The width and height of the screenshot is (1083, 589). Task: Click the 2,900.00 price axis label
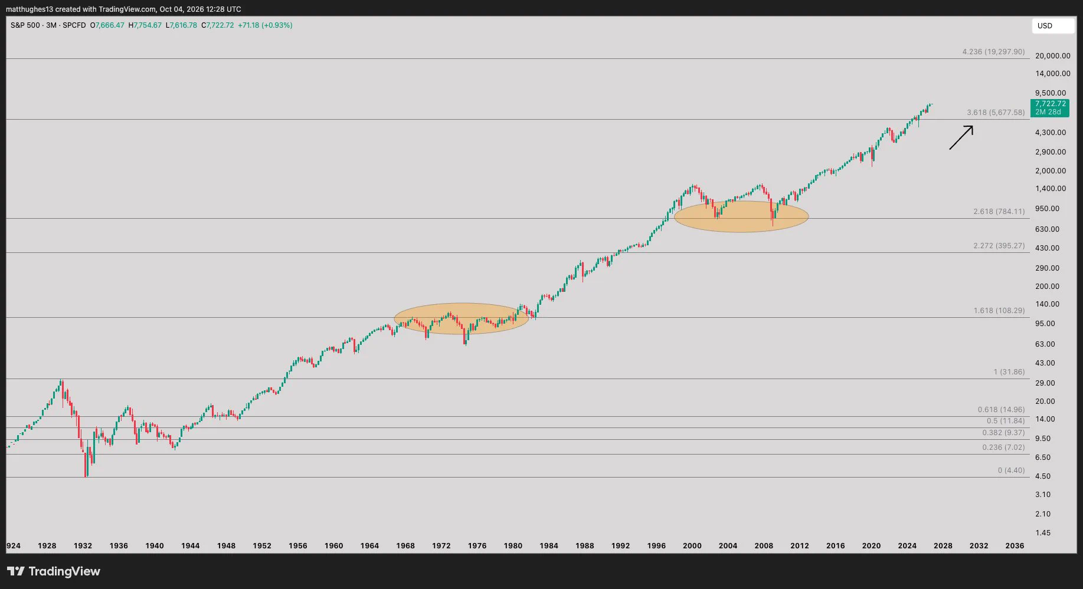1051,152
